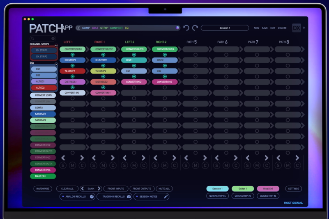Toggle link between CONVERT(OUT)1 and CH.STRIP1
Screen dimensions: 329x219
coord(73,55)
